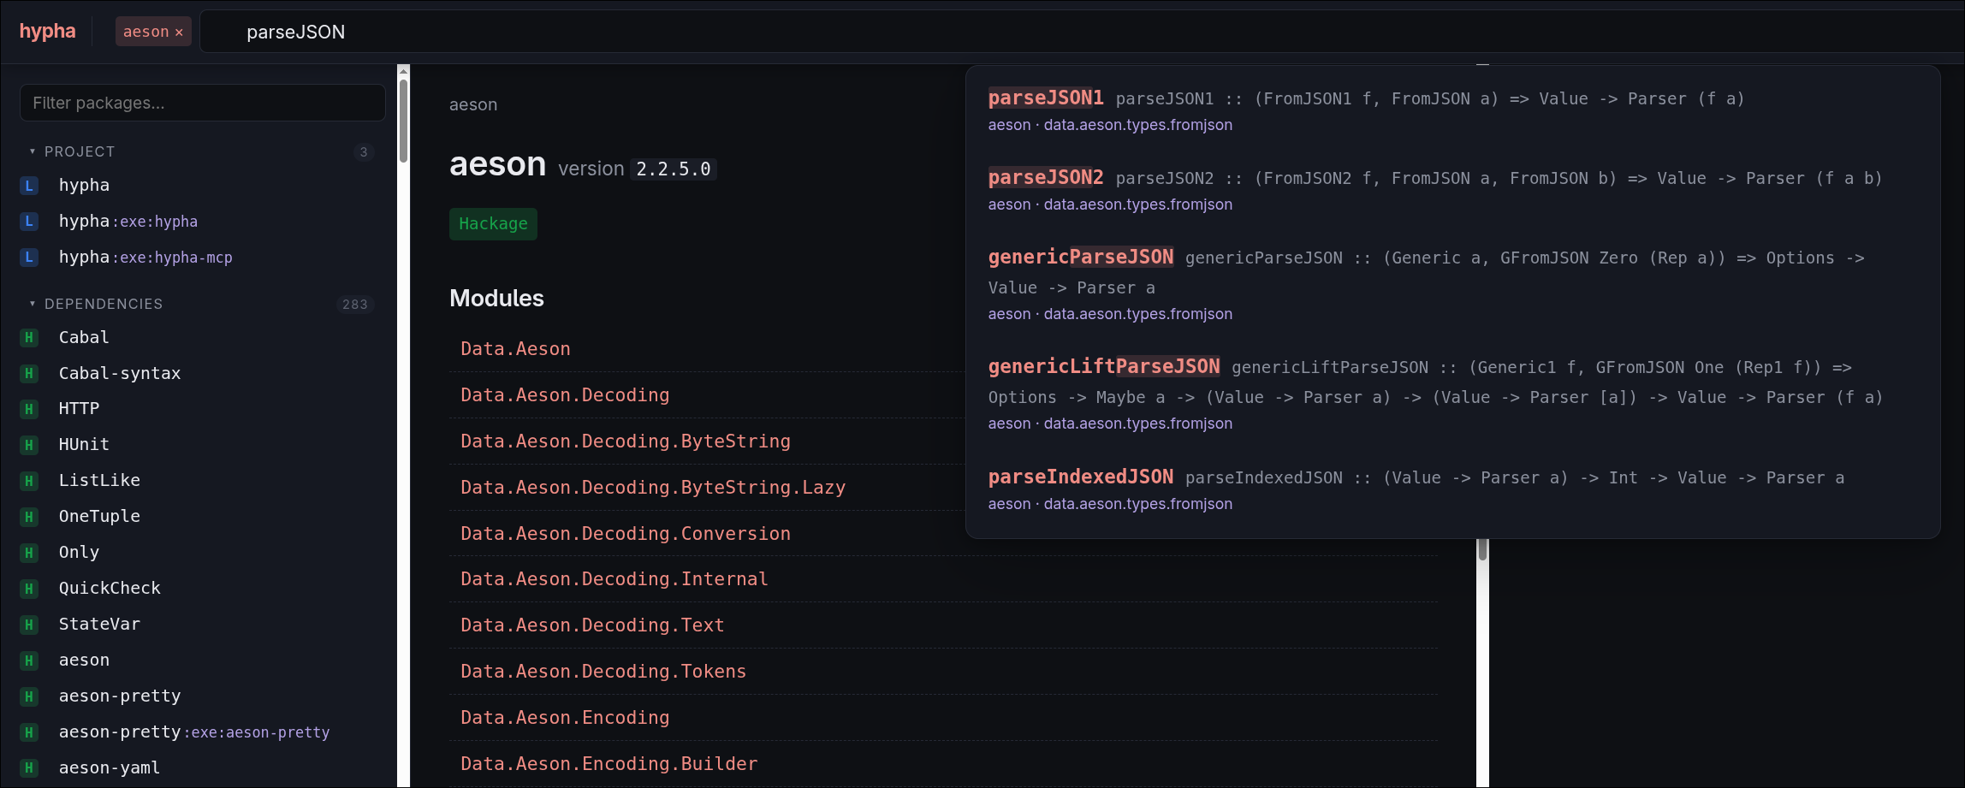Open the Data.Aeson.Encoding module

(x=565, y=717)
